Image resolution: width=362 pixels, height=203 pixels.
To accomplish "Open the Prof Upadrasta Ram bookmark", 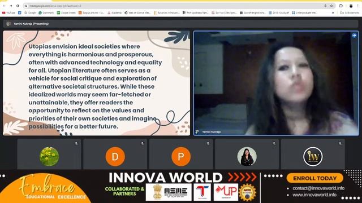I will coord(196,13).
